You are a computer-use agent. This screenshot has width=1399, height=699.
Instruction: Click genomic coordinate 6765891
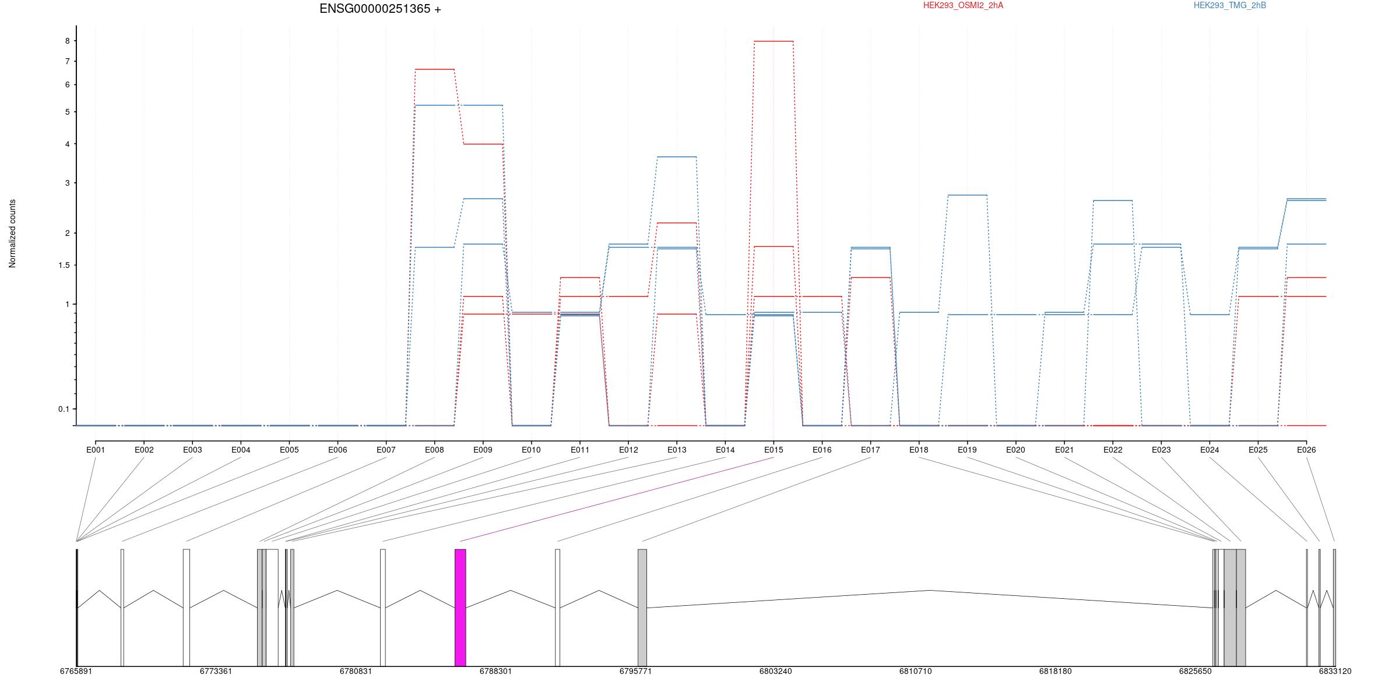(76, 671)
